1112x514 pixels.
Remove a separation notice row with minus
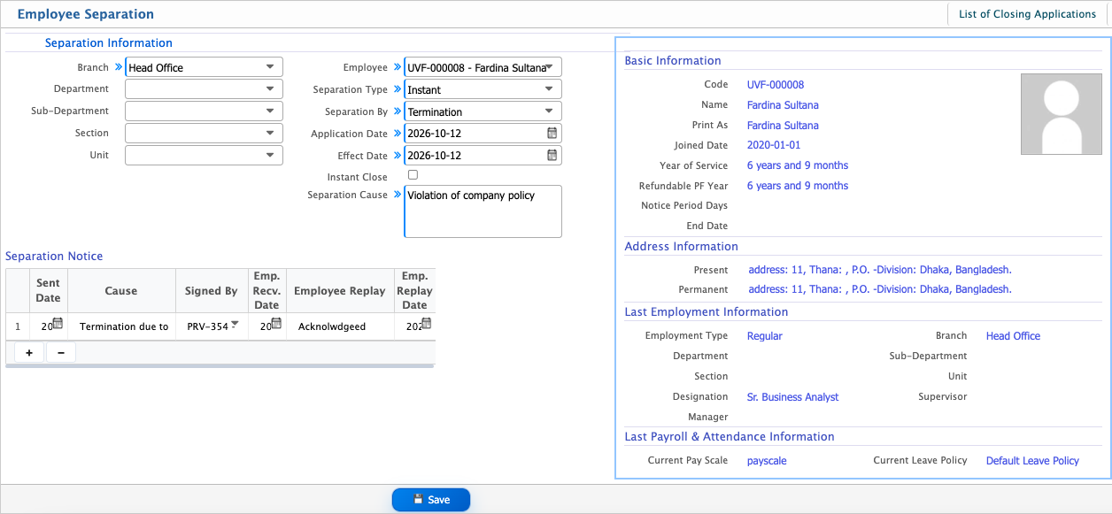click(60, 352)
